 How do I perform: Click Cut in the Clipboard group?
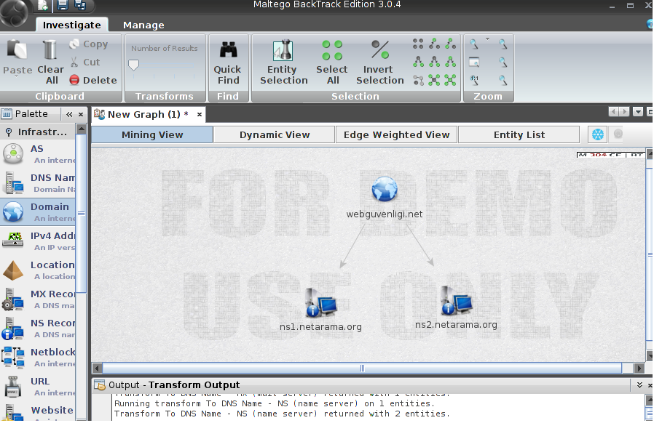point(85,62)
